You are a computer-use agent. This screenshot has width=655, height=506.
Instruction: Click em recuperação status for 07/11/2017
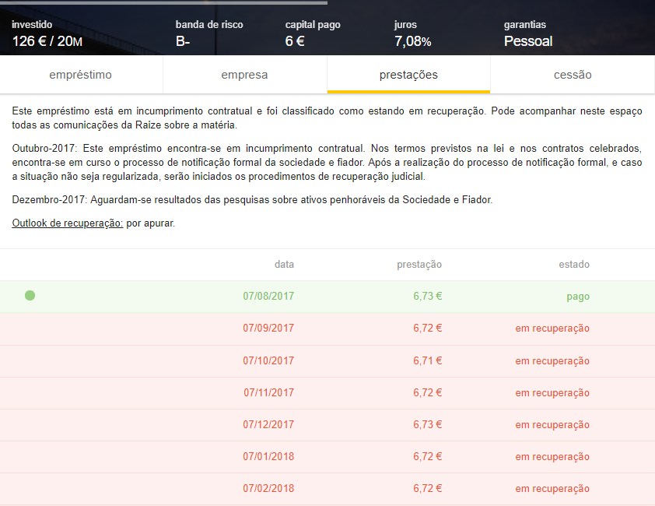[552, 392]
